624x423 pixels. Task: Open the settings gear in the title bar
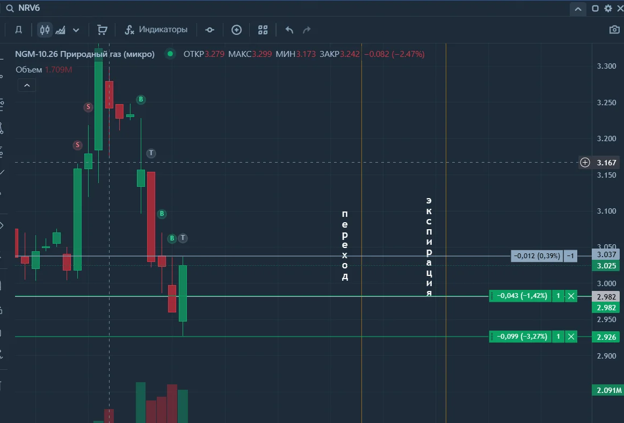(608, 9)
